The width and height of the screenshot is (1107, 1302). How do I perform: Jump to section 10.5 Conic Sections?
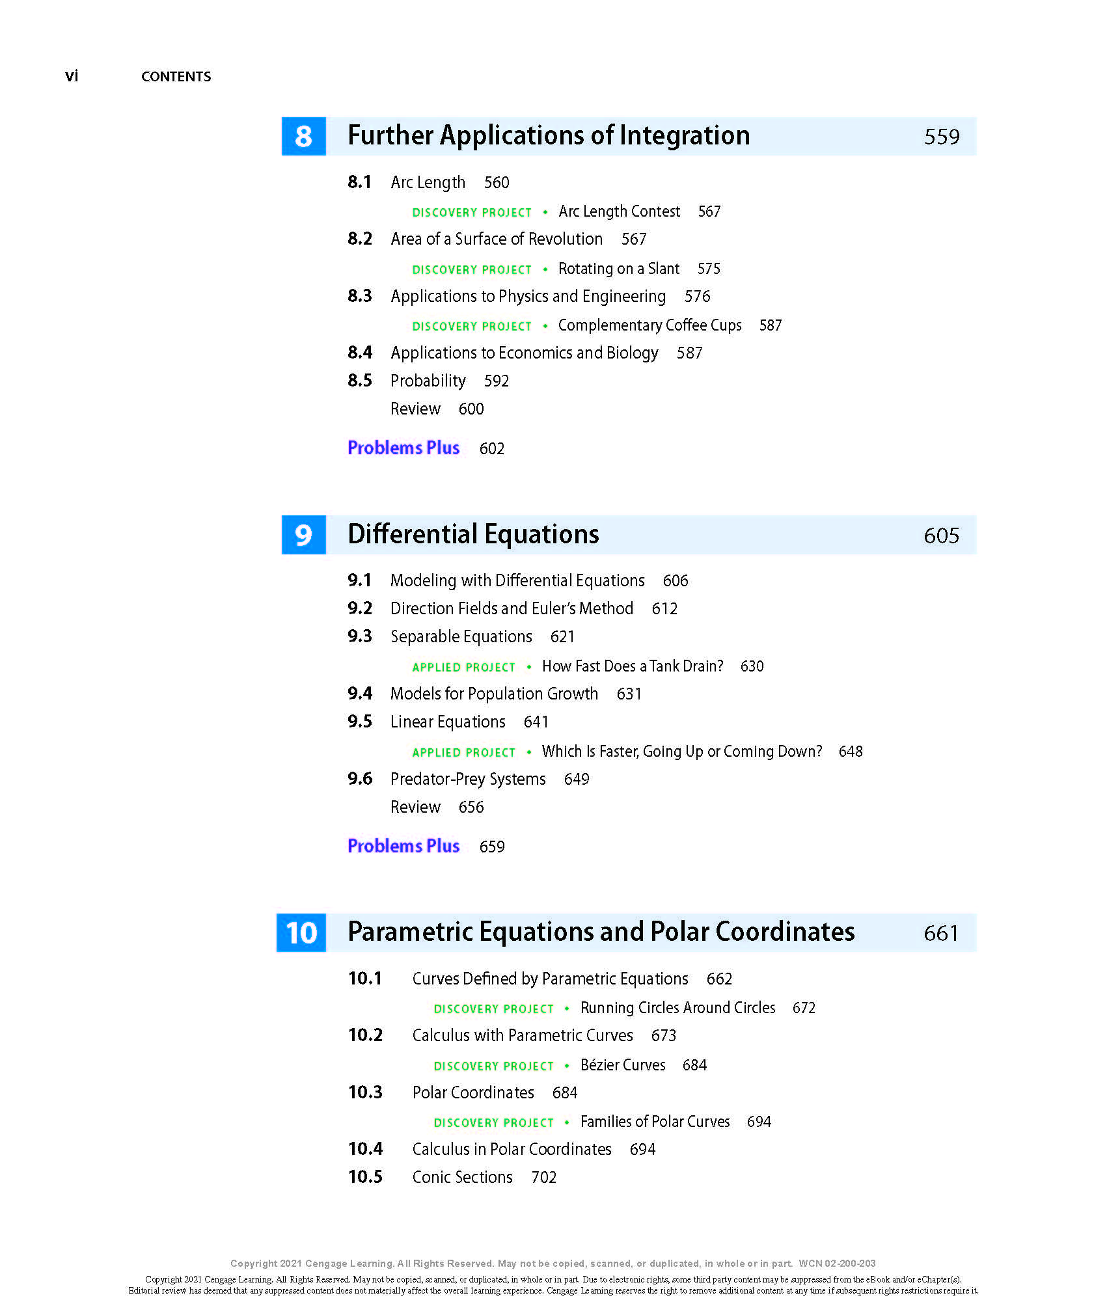click(462, 1178)
